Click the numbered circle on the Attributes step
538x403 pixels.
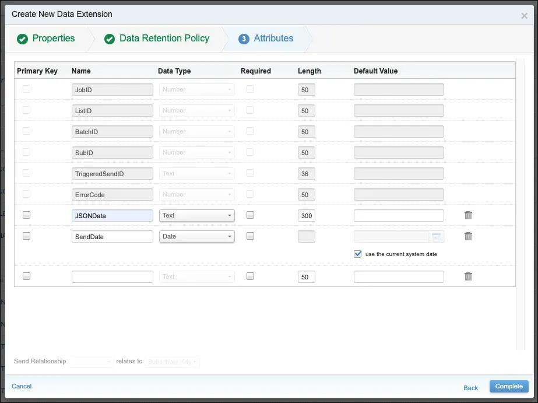pos(244,38)
